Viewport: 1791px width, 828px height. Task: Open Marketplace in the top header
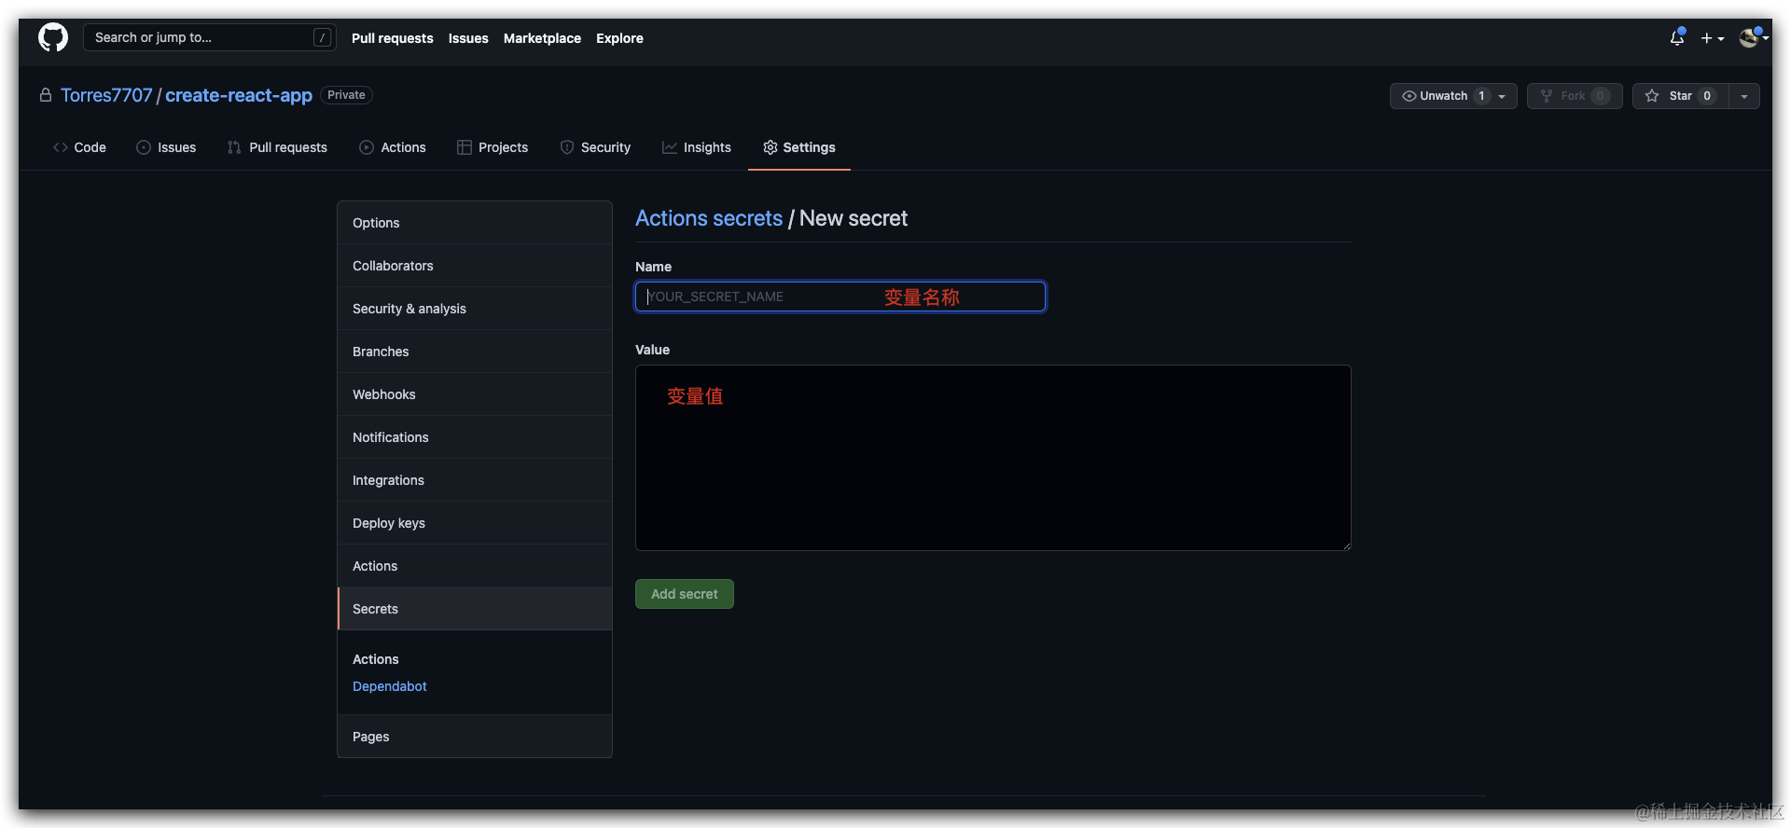coord(542,38)
